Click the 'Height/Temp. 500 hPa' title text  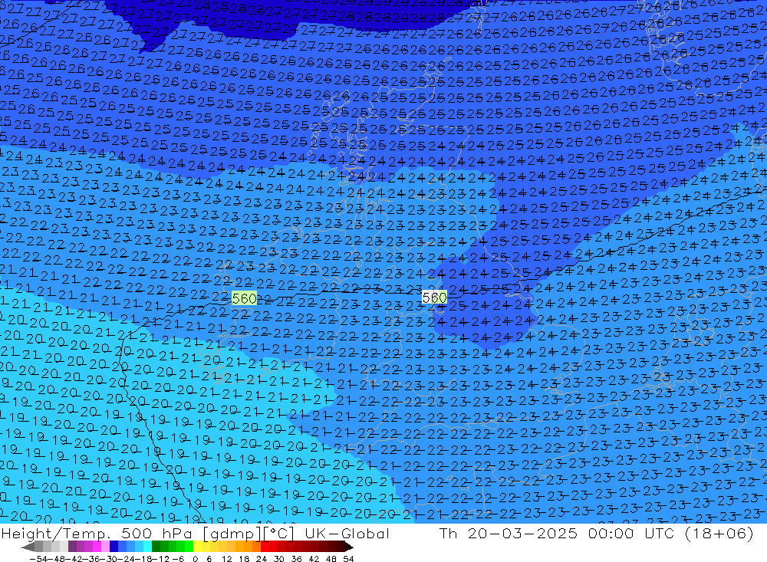(98, 534)
